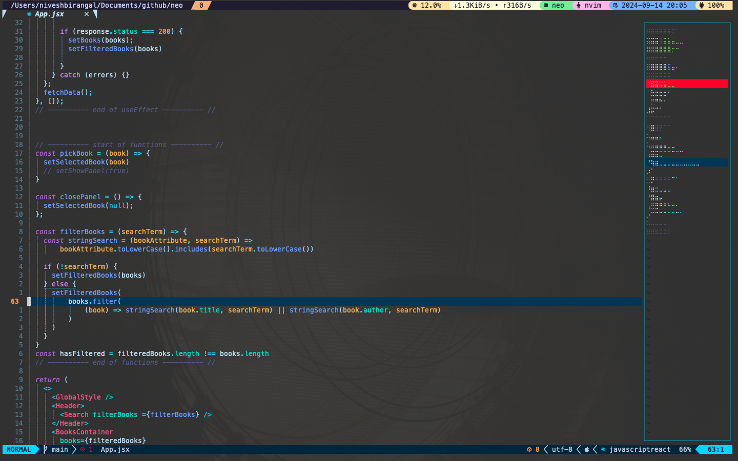This screenshot has height=461, width=738.
Task: Click on 'const closePanel' declaration line
Action: (89, 197)
